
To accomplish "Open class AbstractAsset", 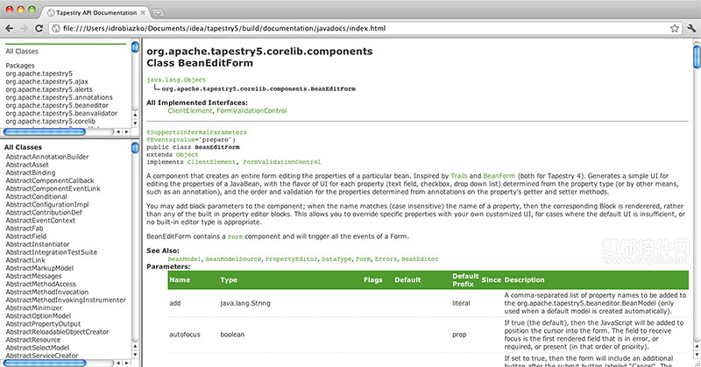I will pos(27,165).
